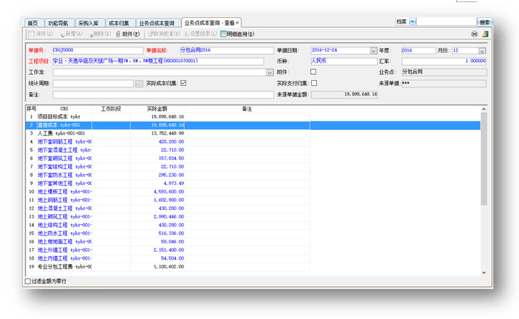This screenshot has width=519, height=319.
Task: Select row 地下室防水工程
Action: (168, 175)
